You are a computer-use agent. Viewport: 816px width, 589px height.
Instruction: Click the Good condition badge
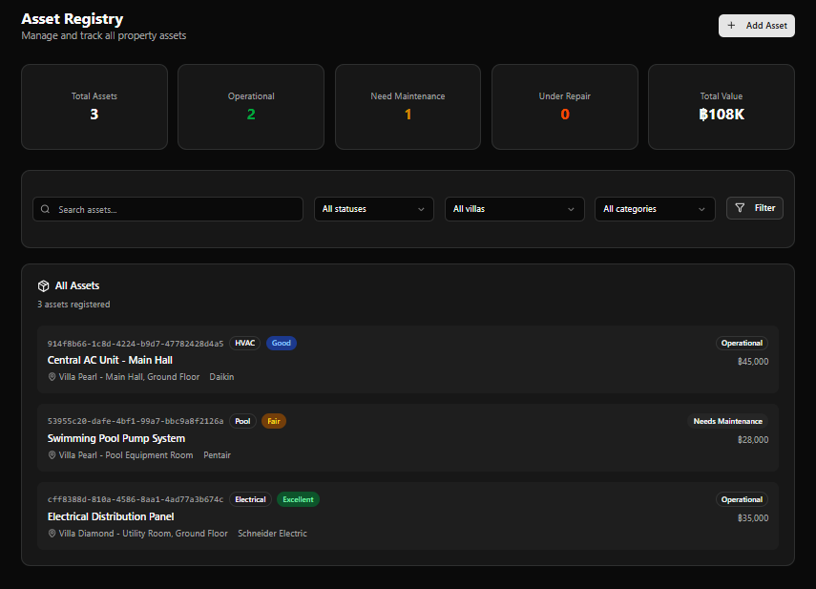pyautogui.click(x=281, y=343)
